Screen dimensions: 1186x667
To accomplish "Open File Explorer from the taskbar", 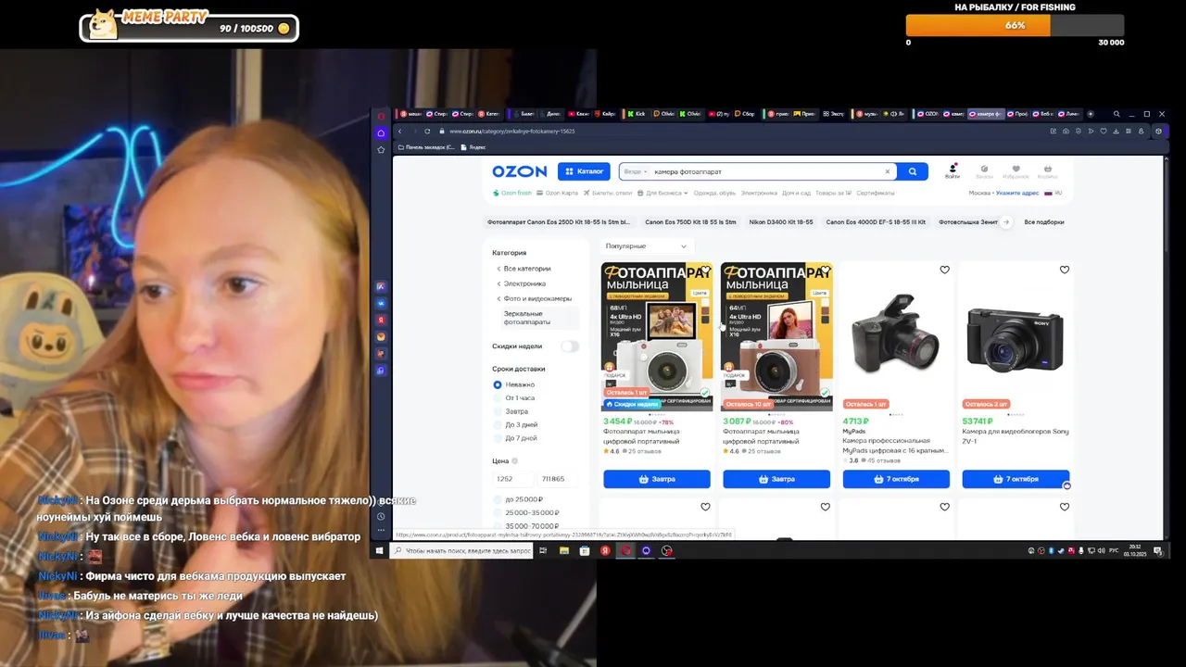I will pyautogui.click(x=563, y=550).
